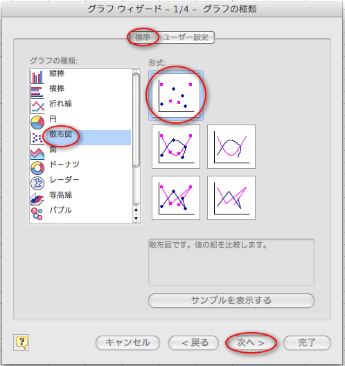
Task: Switch to the 標準 tab
Action: (143, 37)
